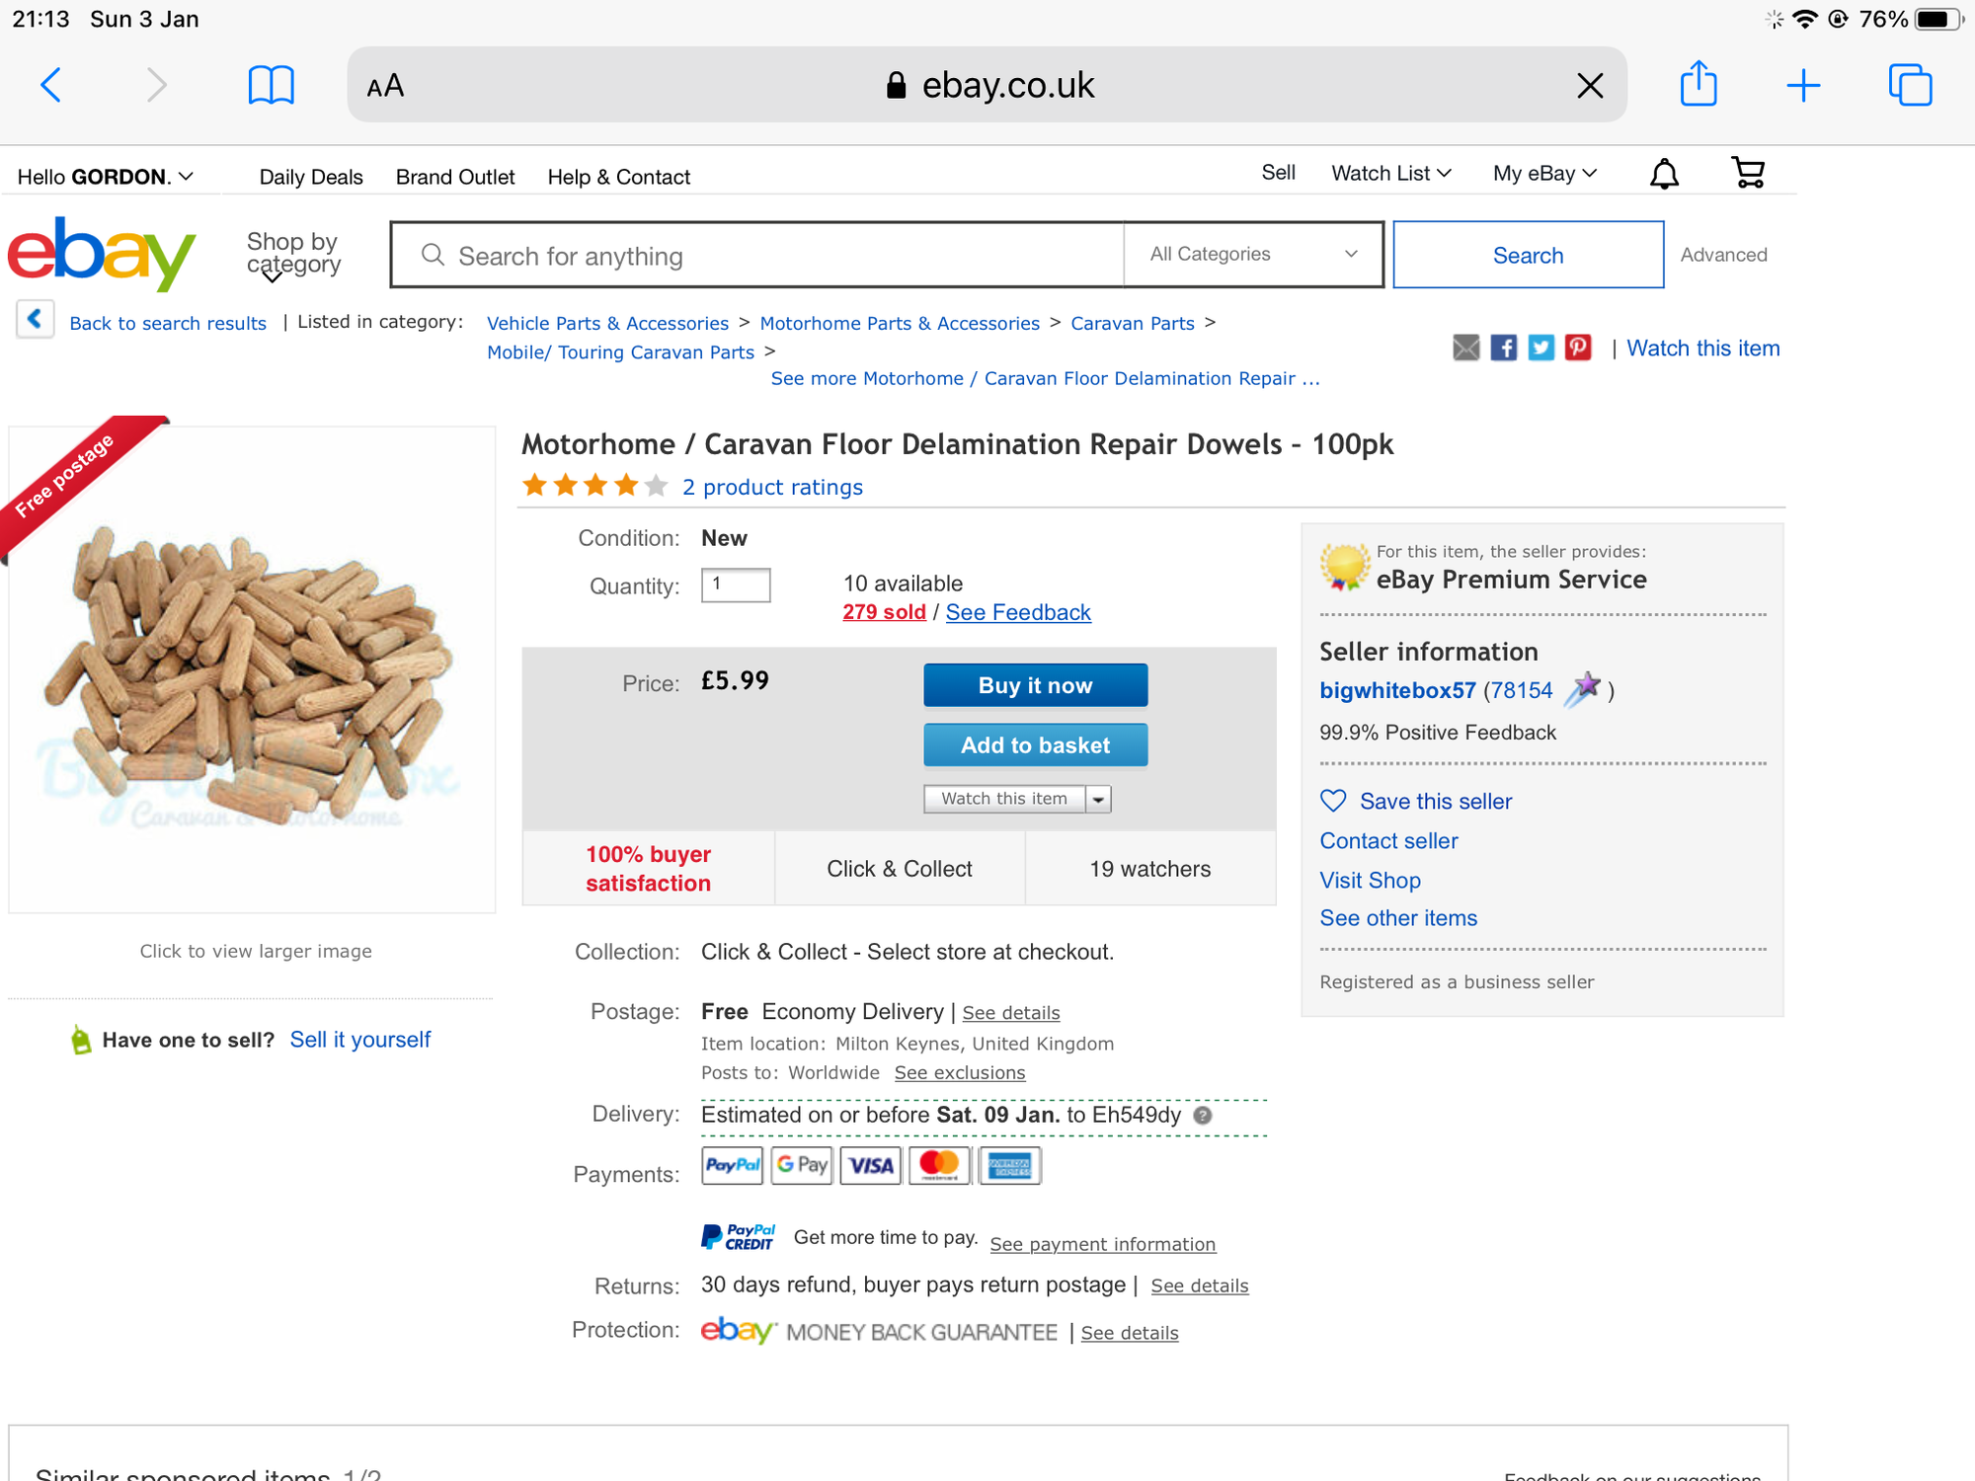
Task: Expand the Watch List menu
Action: pos(1390,174)
